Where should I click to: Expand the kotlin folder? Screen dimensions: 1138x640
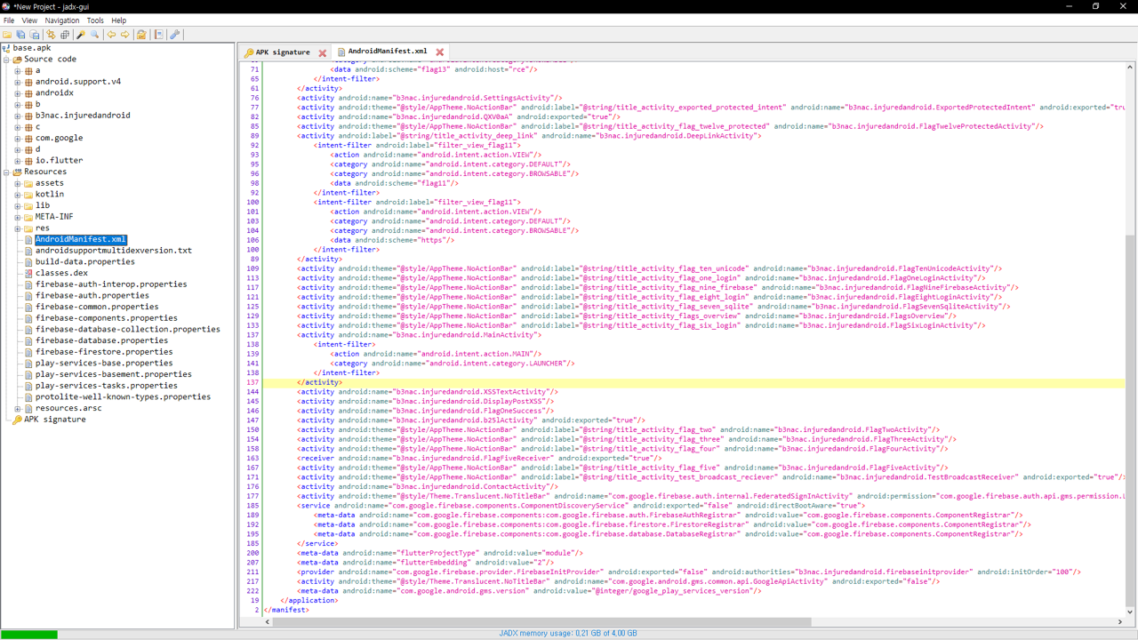(18, 195)
